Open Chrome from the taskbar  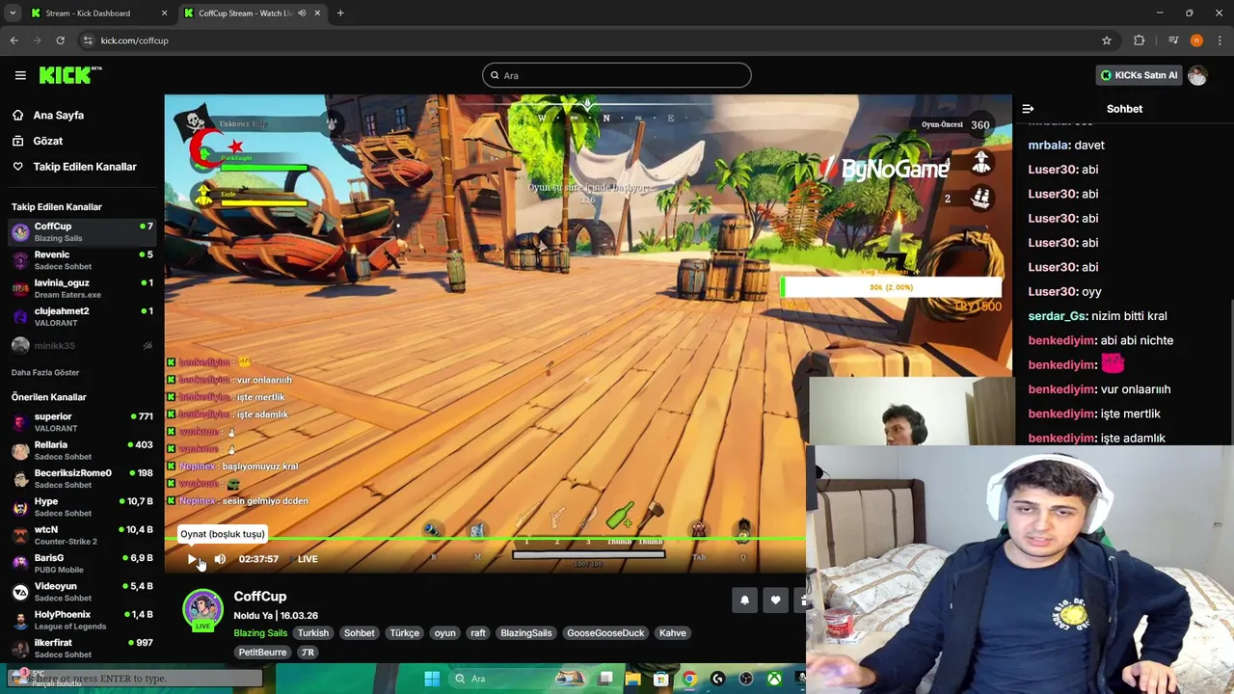click(x=689, y=679)
